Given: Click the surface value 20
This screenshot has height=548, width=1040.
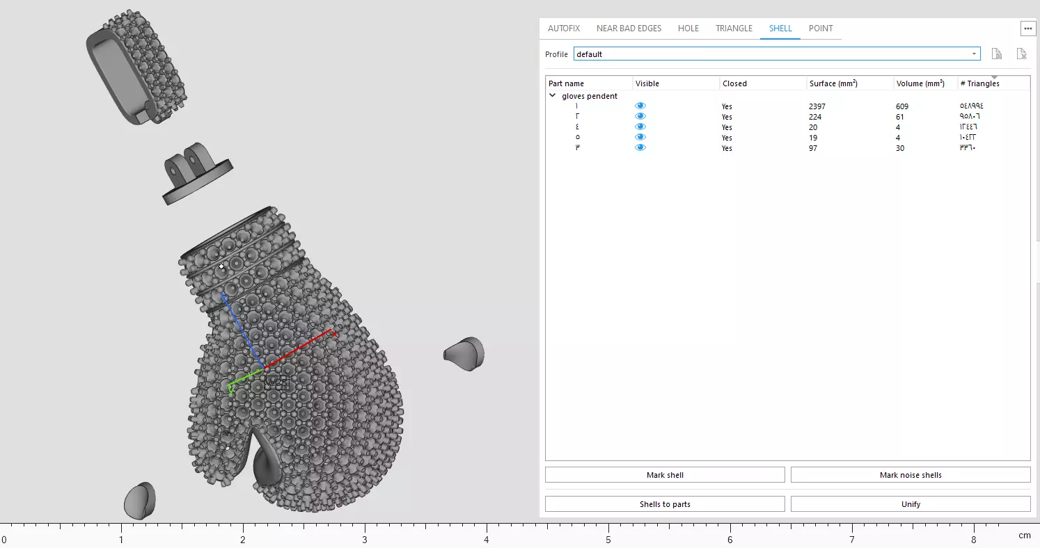Looking at the screenshot, I should pyautogui.click(x=813, y=127).
